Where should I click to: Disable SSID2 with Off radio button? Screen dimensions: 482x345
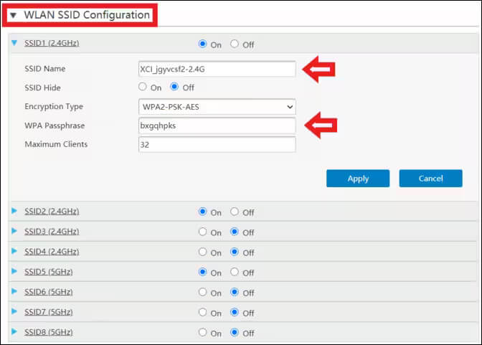tap(235, 212)
